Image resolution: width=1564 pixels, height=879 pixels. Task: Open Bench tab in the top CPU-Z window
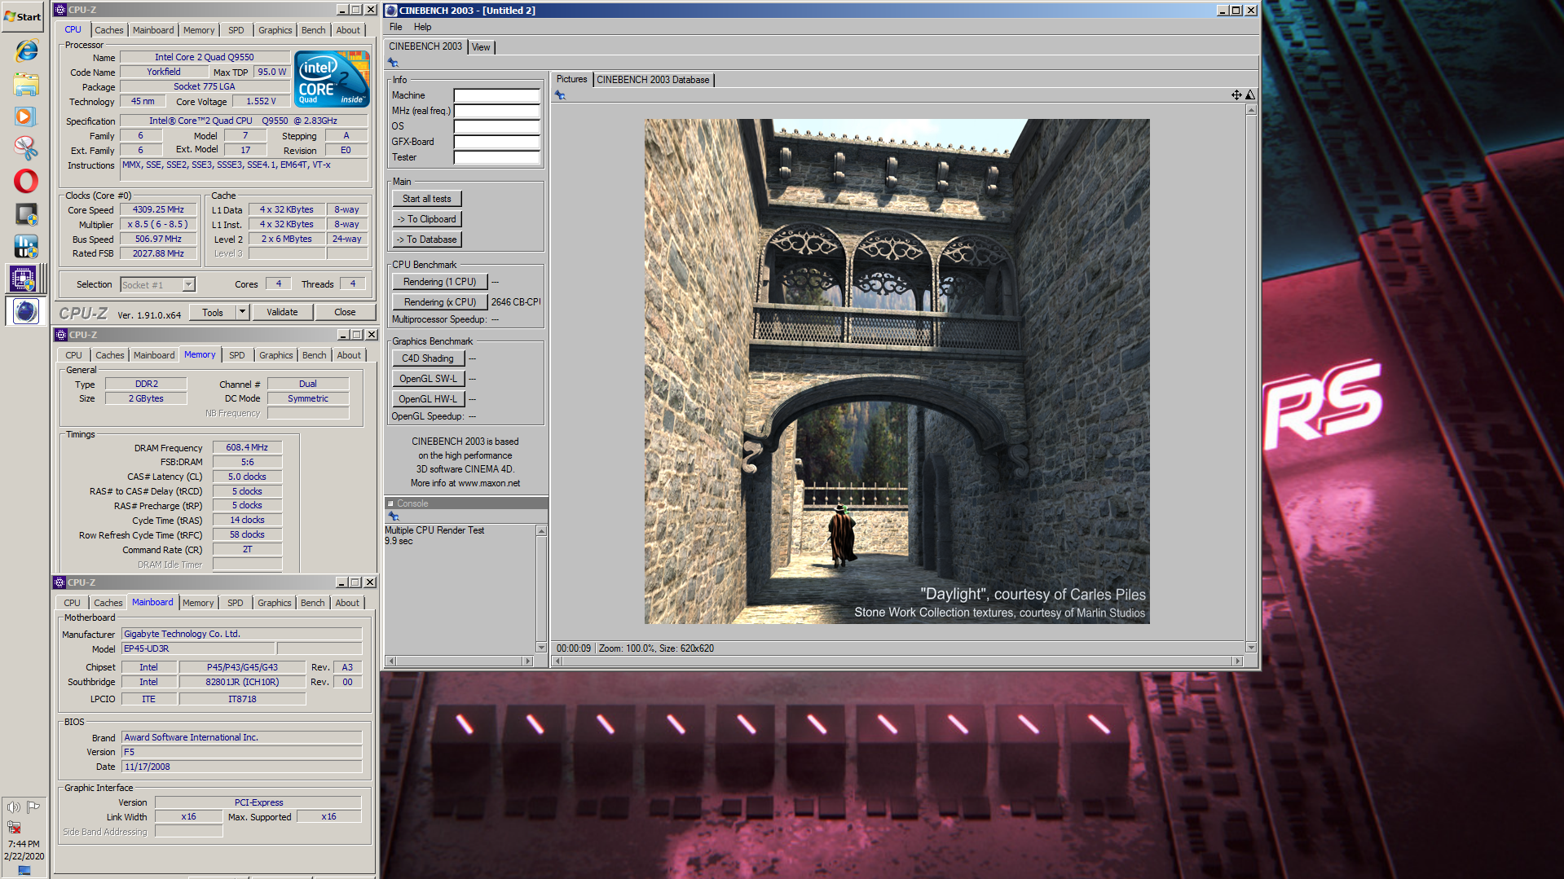pyautogui.click(x=313, y=30)
